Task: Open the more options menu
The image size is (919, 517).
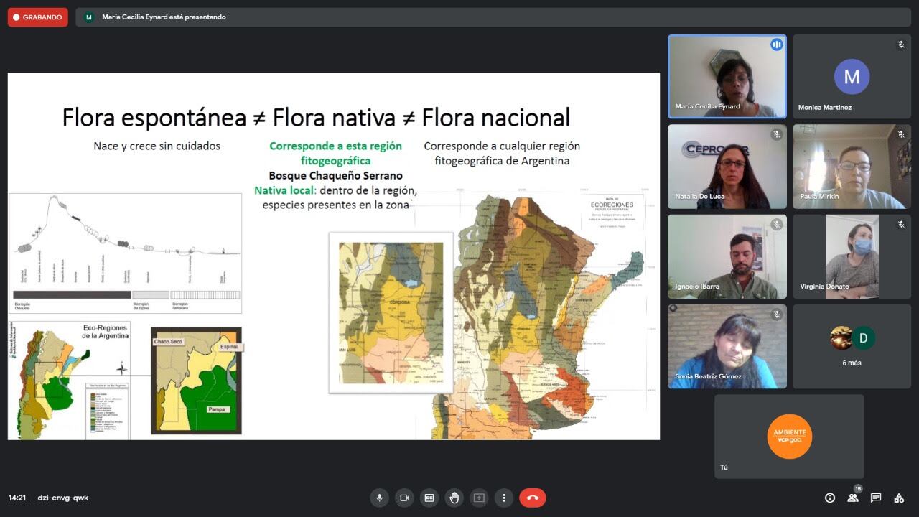Action: tap(504, 498)
